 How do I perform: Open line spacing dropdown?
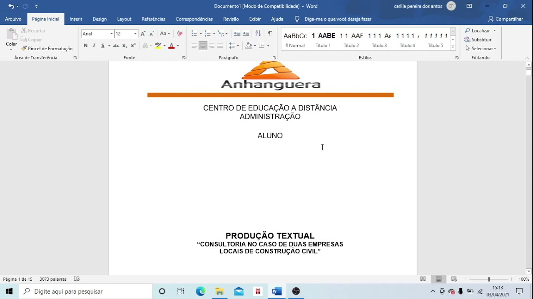234,46
